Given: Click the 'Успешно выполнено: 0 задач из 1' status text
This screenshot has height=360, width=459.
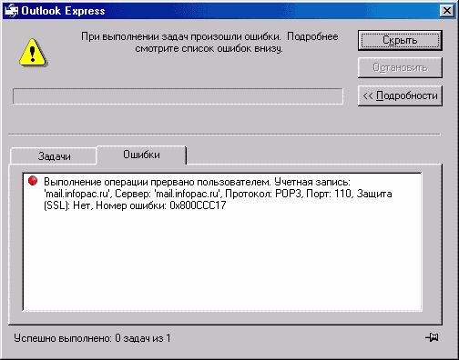Looking at the screenshot, I should click(92, 338).
